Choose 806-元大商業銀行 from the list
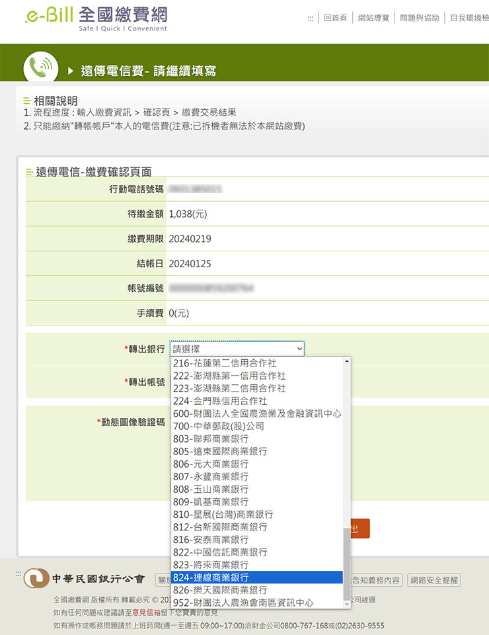The height and width of the screenshot is (635, 489). coord(257,464)
